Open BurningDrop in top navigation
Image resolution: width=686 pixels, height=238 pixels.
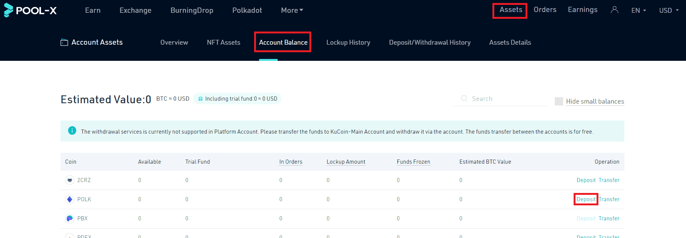[192, 10]
